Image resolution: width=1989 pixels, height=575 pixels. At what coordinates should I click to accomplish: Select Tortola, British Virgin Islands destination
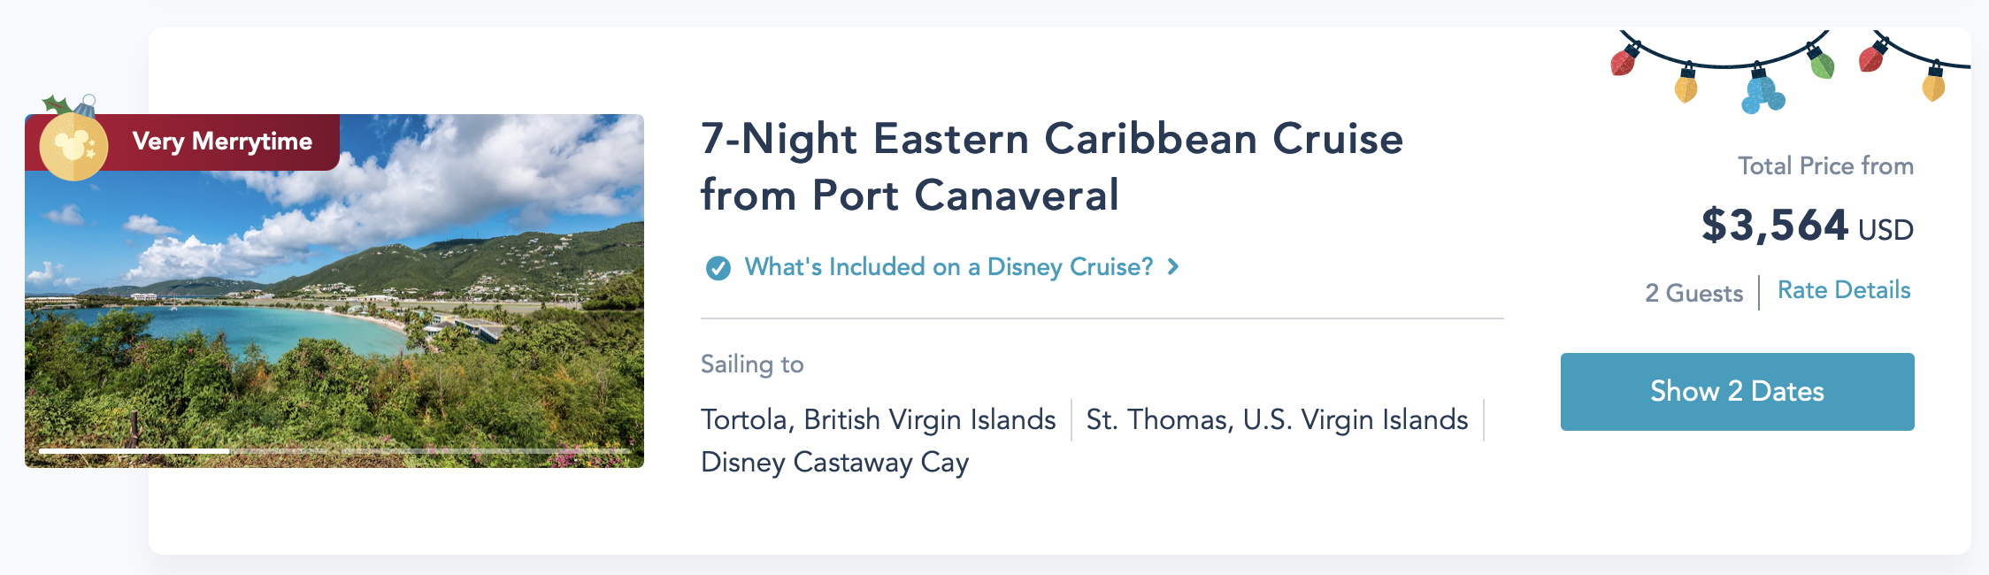click(x=878, y=419)
